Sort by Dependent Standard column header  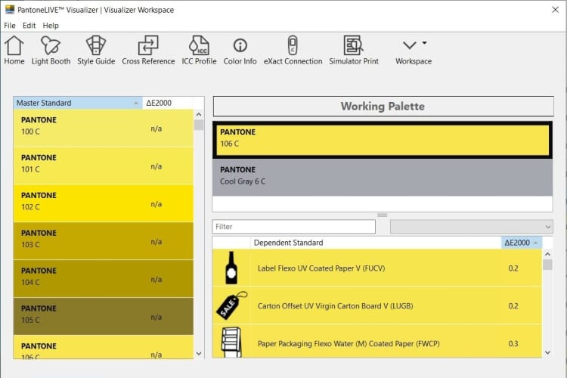[376, 243]
